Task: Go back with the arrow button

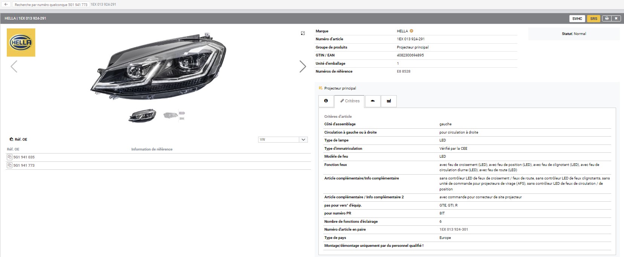Action: (6, 5)
